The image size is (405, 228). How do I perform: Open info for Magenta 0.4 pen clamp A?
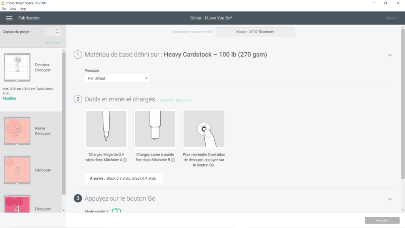click(125, 160)
